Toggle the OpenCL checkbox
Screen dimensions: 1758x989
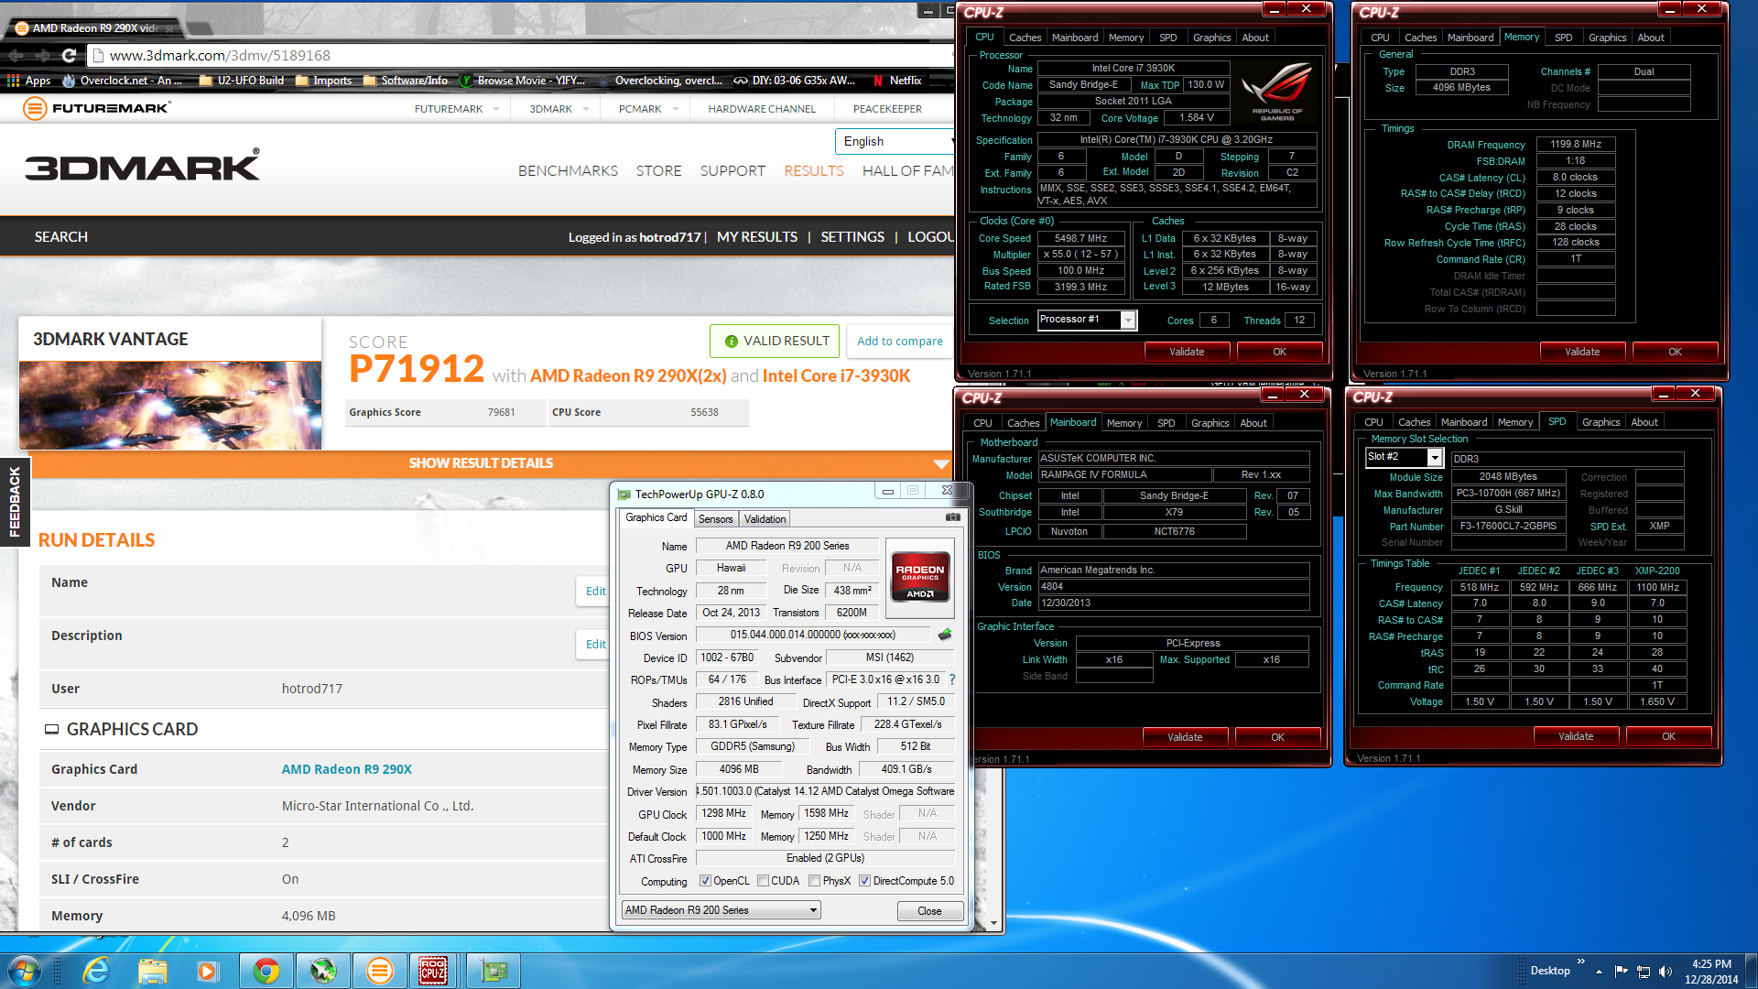pyautogui.click(x=705, y=881)
